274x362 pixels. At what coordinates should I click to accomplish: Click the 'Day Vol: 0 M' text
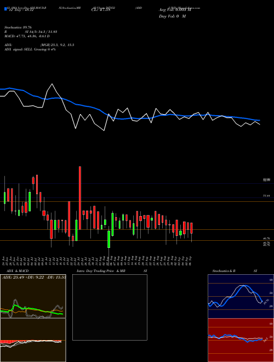point(172,16)
